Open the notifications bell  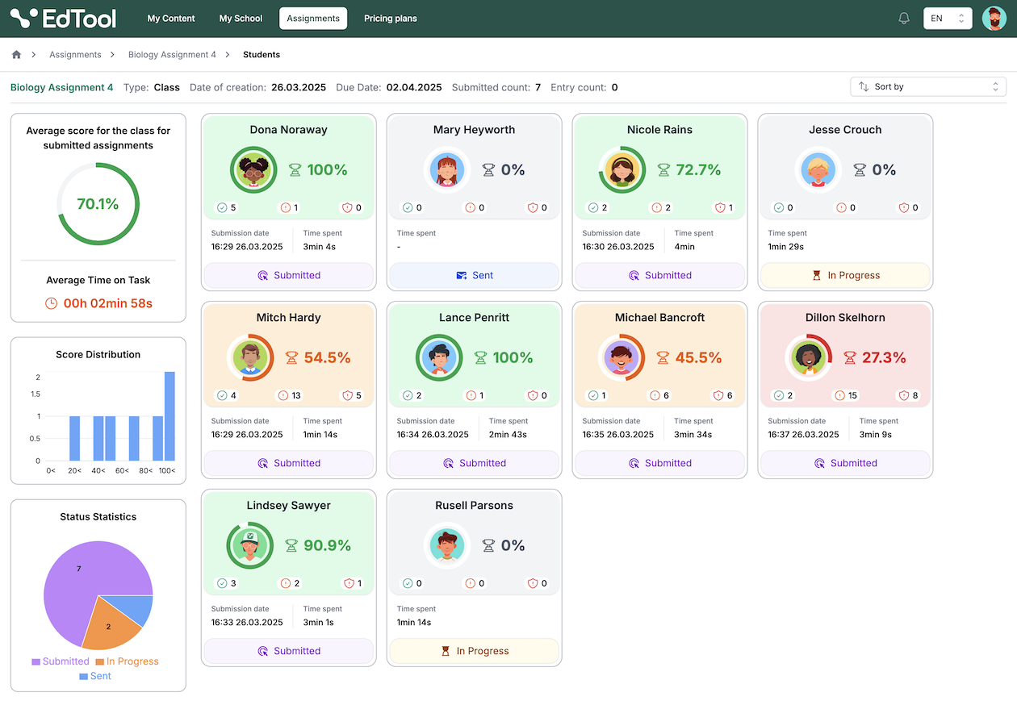tap(904, 19)
